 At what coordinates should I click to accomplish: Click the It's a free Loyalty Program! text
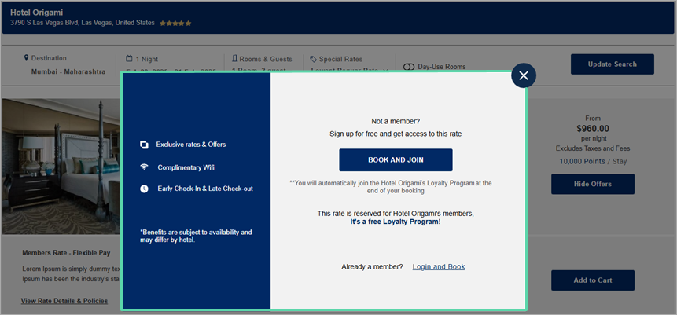tap(396, 222)
